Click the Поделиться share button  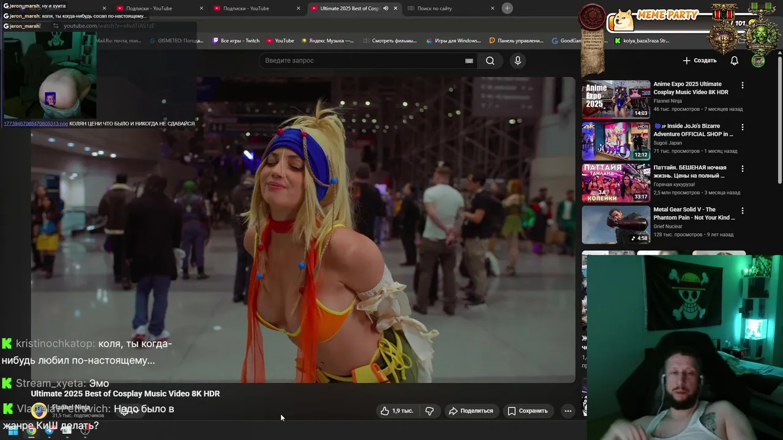pyautogui.click(x=471, y=411)
